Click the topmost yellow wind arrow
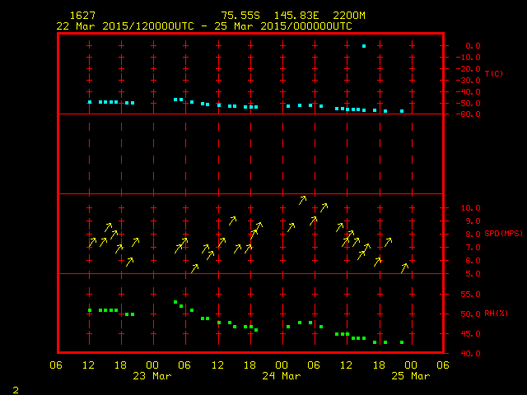 (303, 200)
